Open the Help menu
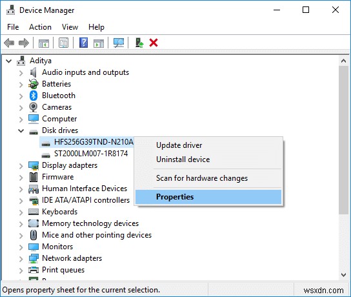 pyautogui.click(x=96, y=27)
